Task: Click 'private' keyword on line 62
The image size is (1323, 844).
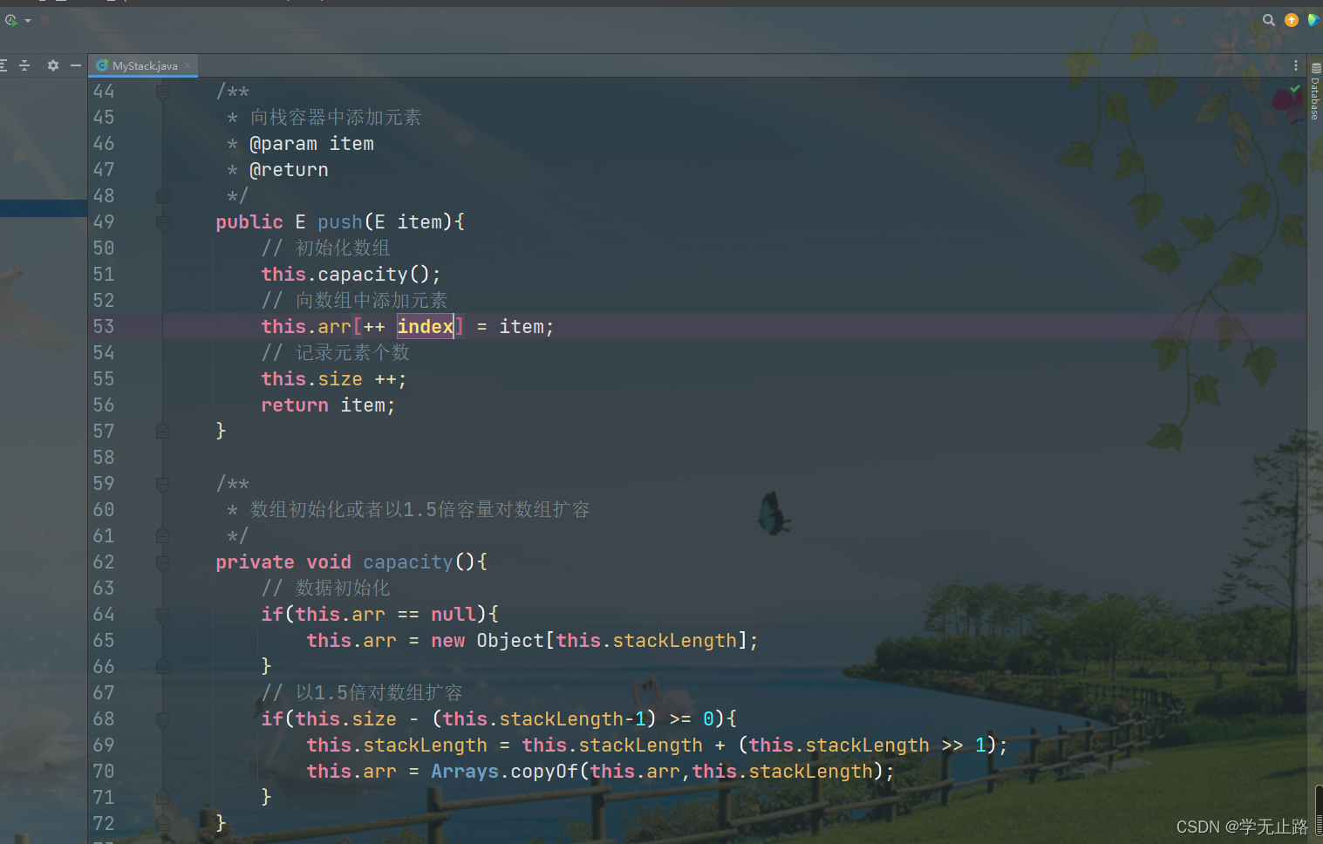Action: tap(255, 562)
